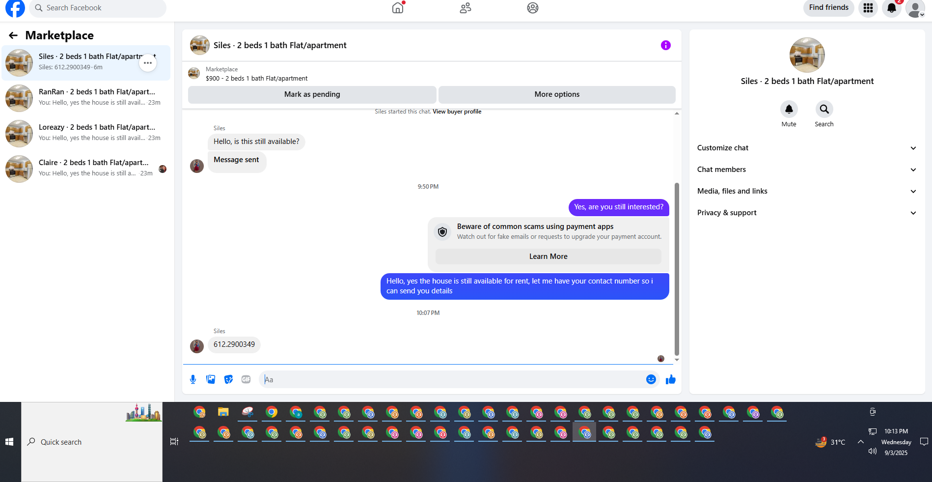Open the Claire conversation
The height and width of the screenshot is (482, 932).
tap(86, 169)
